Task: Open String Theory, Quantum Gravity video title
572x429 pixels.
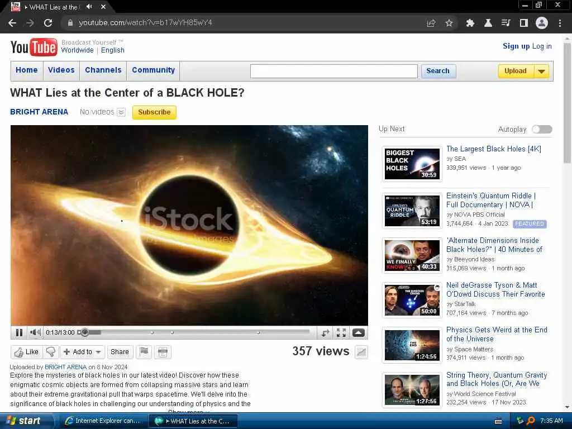Action: click(x=497, y=379)
